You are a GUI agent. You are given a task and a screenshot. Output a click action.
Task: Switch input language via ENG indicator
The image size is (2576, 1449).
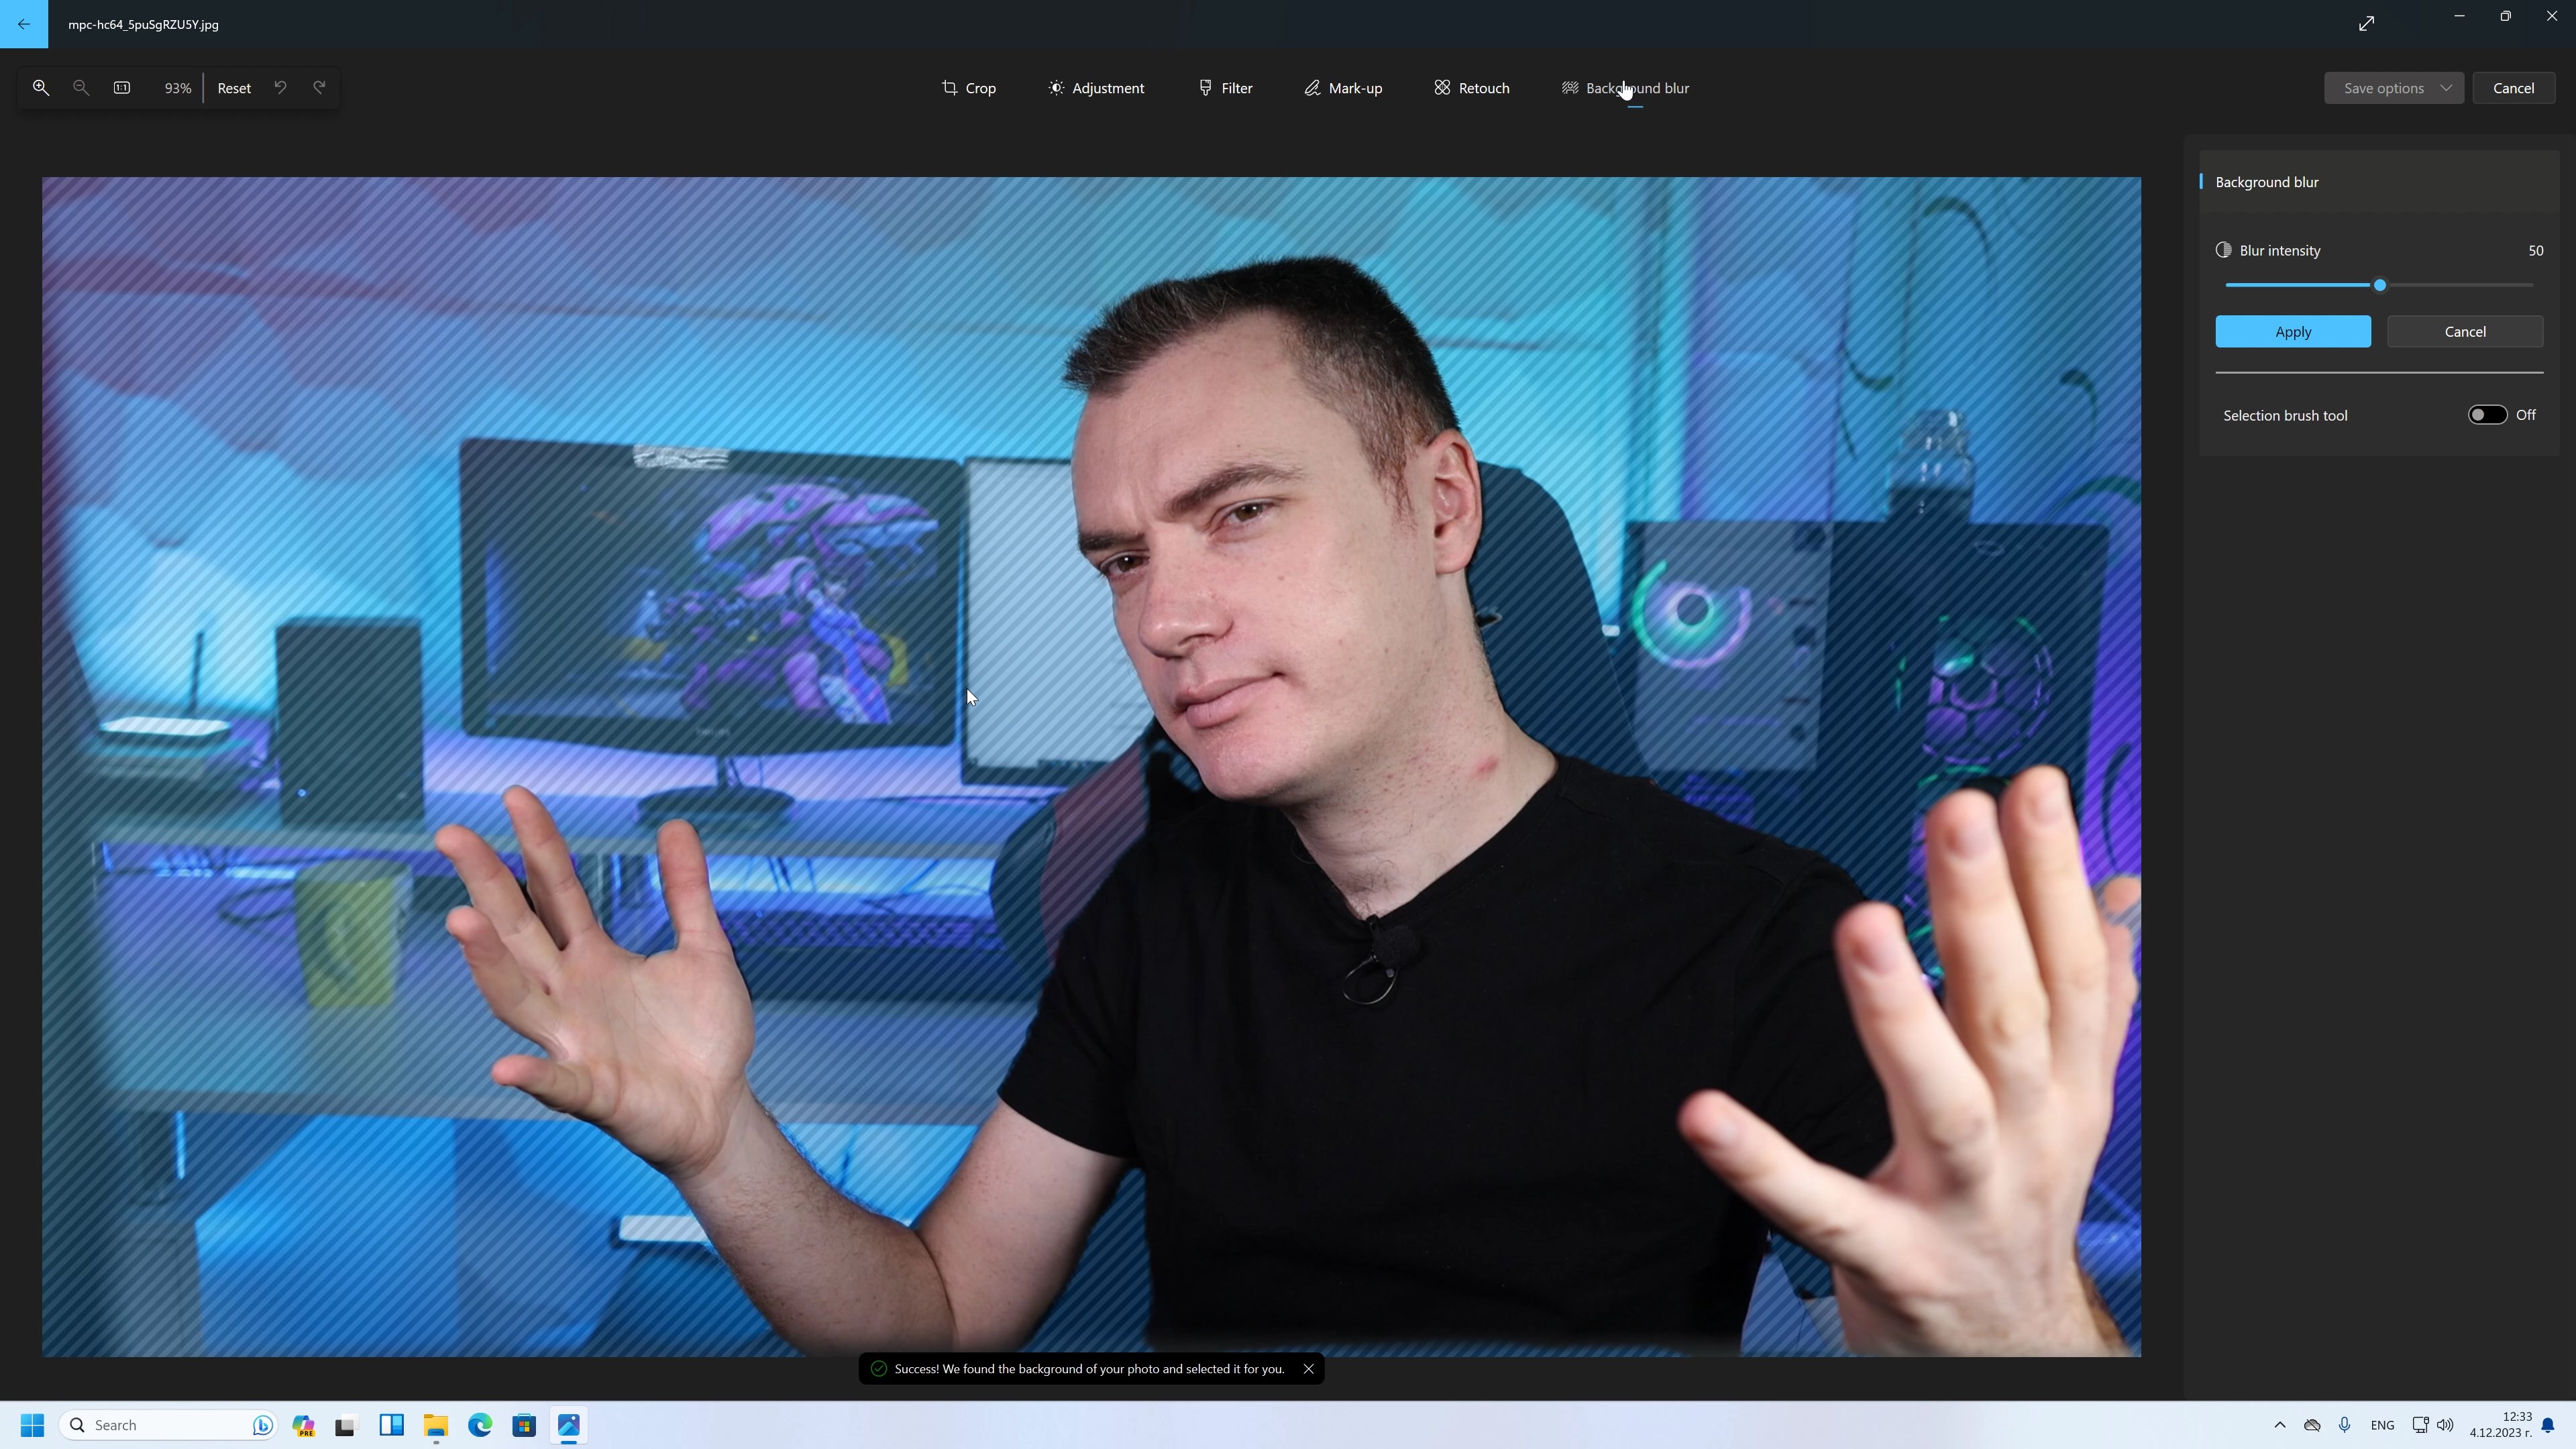click(x=2382, y=1425)
